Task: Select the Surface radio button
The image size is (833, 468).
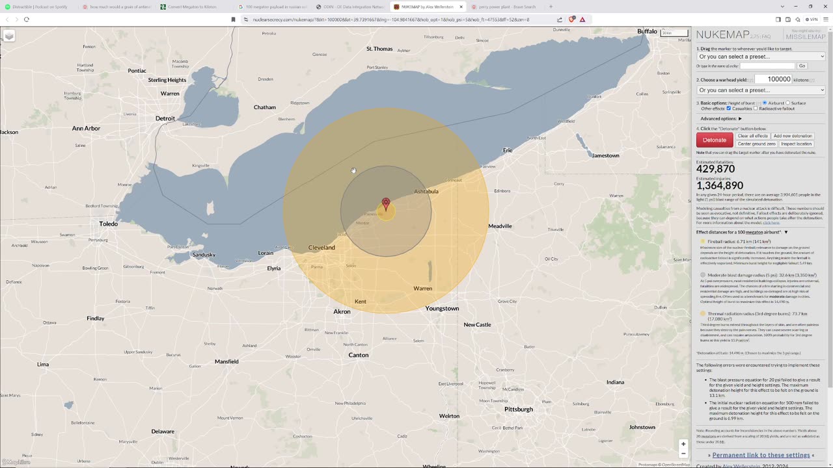Action: (788, 103)
